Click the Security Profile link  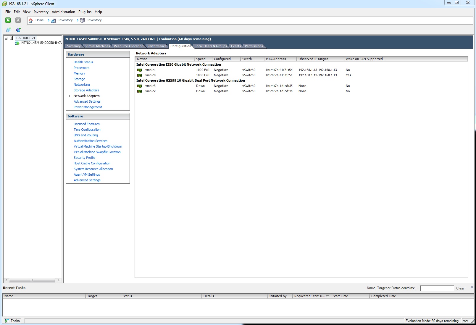click(84, 158)
